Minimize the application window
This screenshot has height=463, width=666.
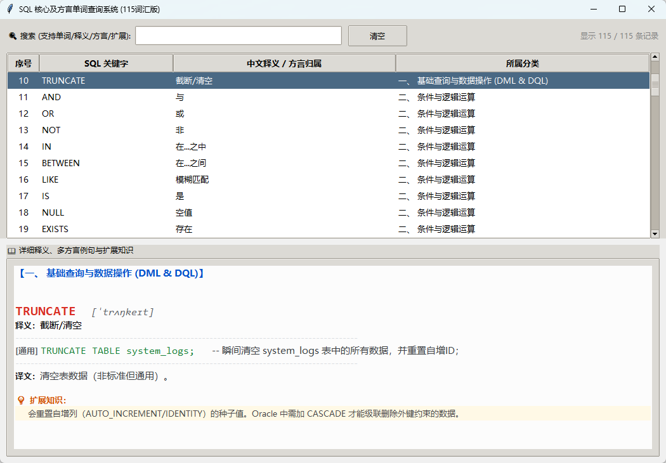click(594, 9)
